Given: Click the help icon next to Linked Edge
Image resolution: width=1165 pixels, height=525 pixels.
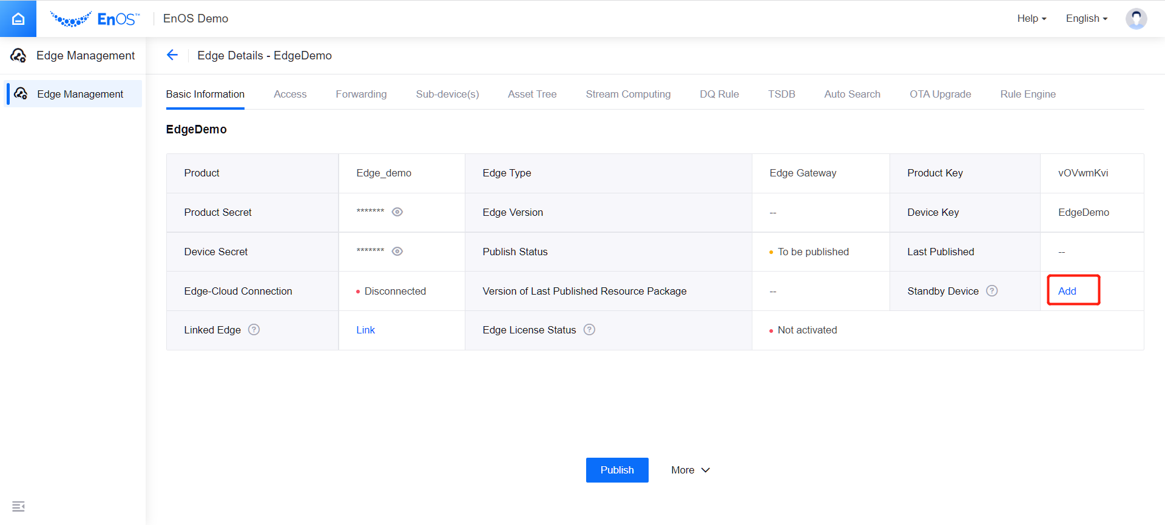Looking at the screenshot, I should coord(254,330).
